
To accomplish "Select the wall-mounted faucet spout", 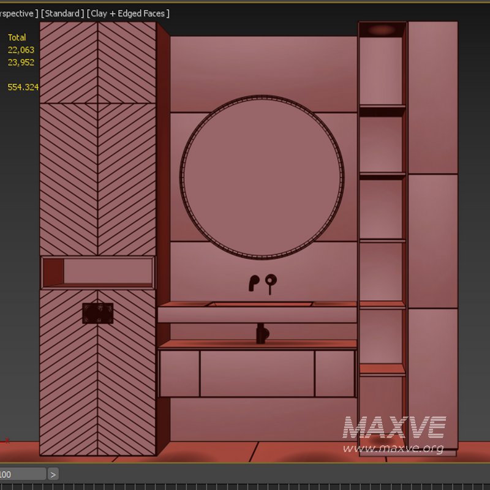I will pos(254,282).
